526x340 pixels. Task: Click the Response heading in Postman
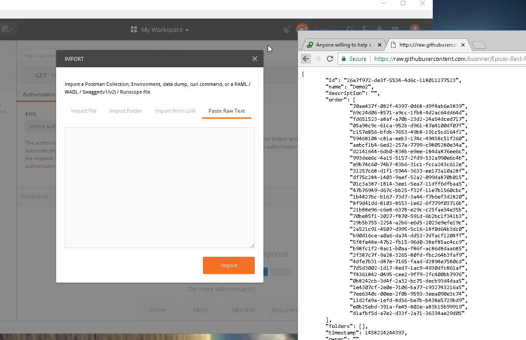point(35,196)
